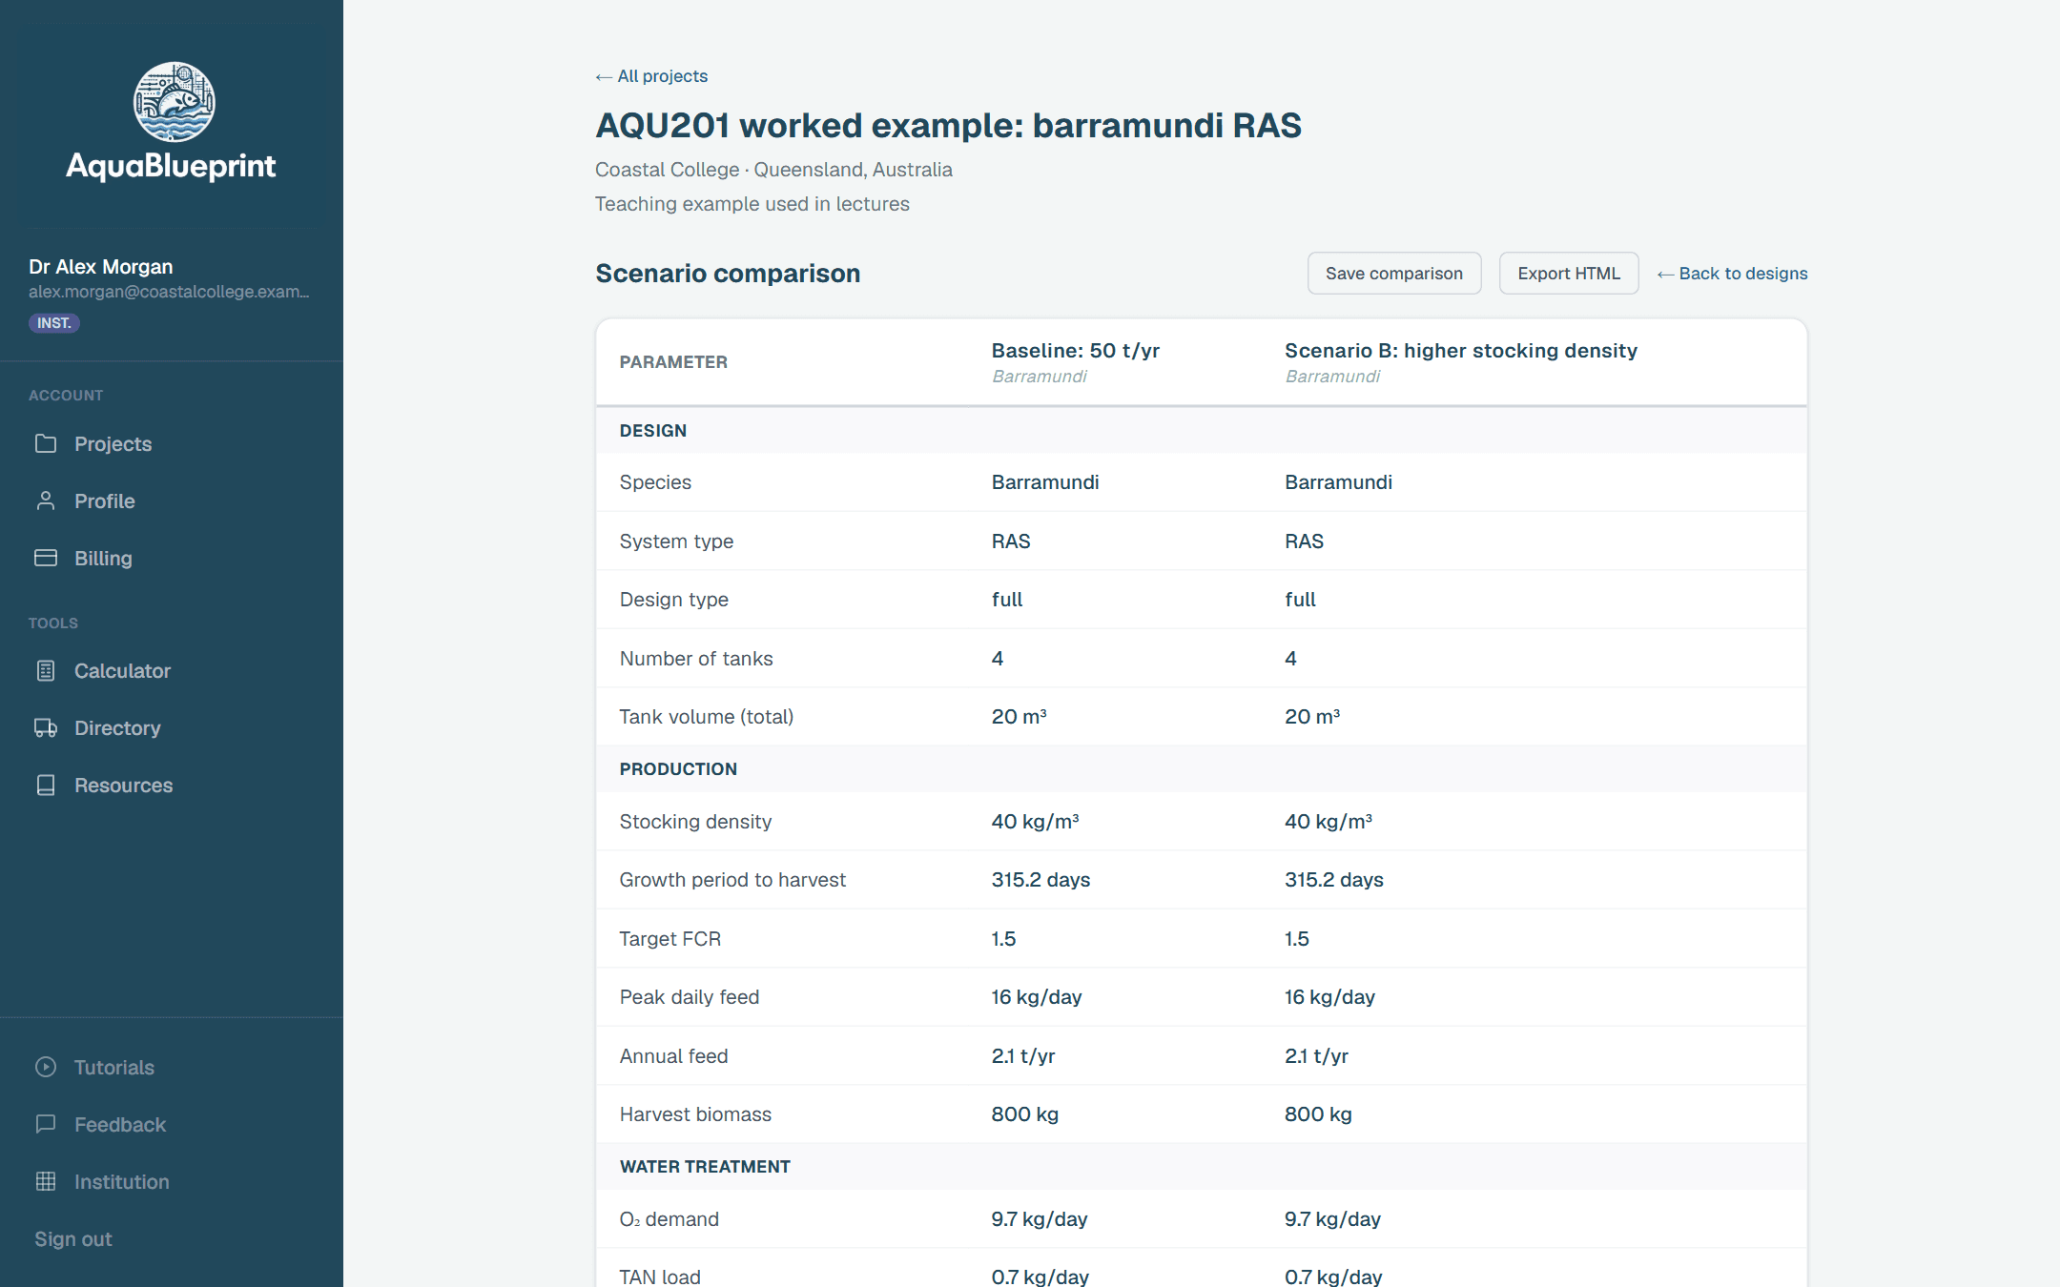Click the Directory truck icon
The height and width of the screenshot is (1287, 2060).
point(46,727)
